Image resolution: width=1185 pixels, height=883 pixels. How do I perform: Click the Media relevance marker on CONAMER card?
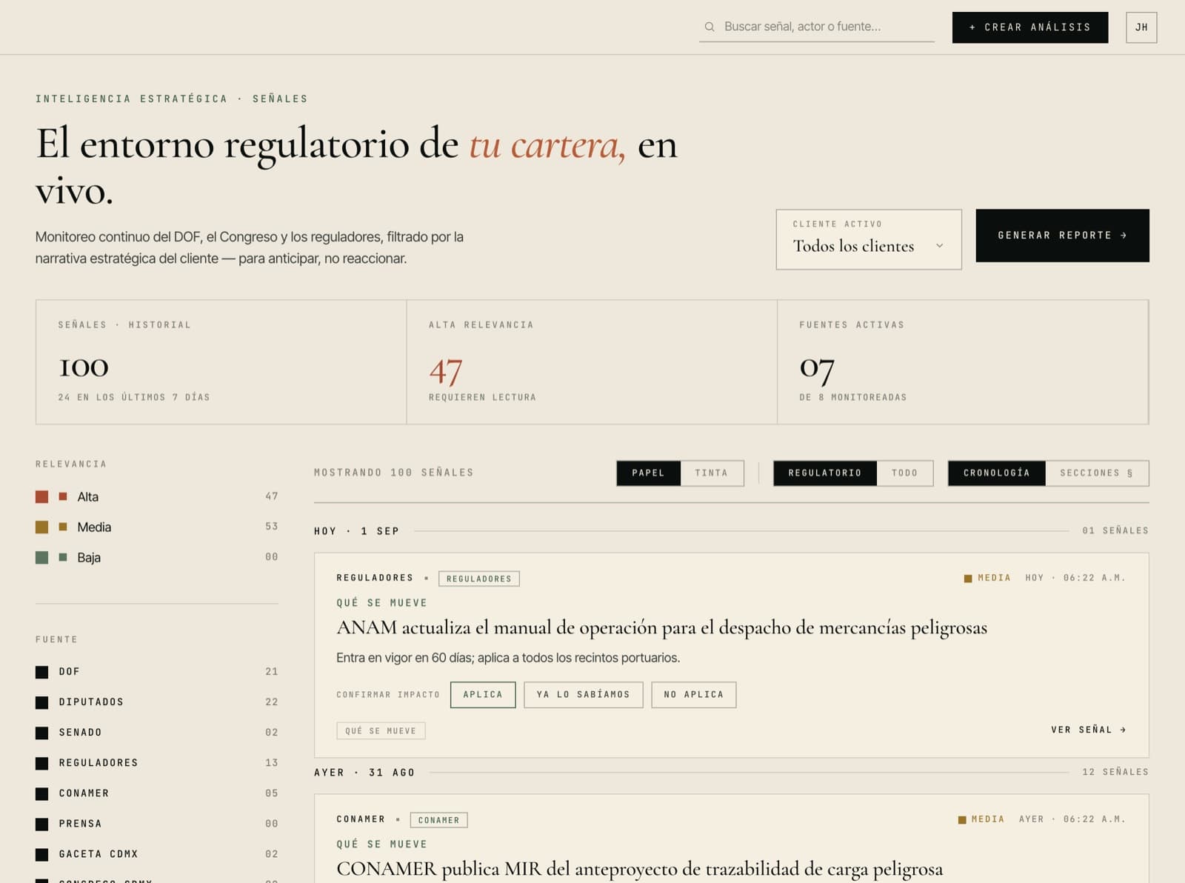pyautogui.click(x=981, y=819)
